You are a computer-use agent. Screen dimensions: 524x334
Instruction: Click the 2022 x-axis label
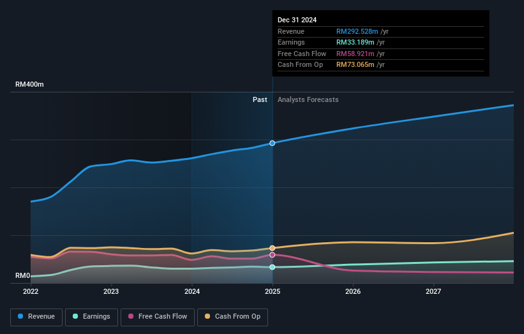click(x=31, y=291)
